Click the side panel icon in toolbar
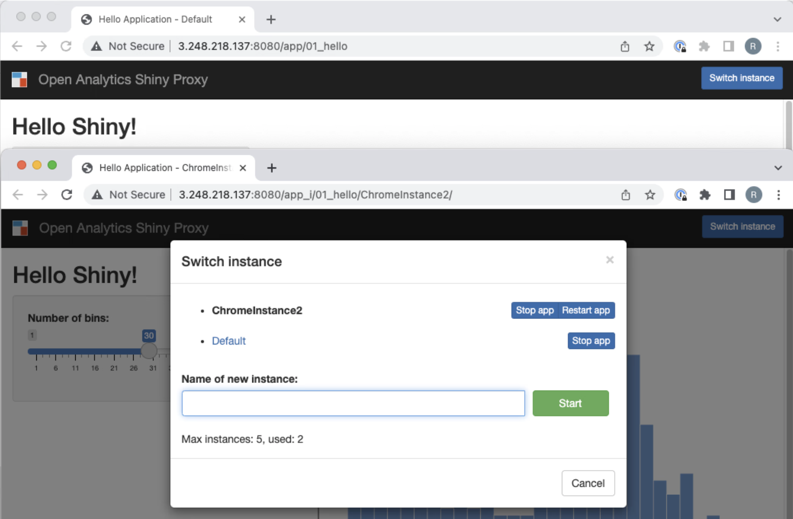This screenshot has width=793, height=519. (729, 195)
